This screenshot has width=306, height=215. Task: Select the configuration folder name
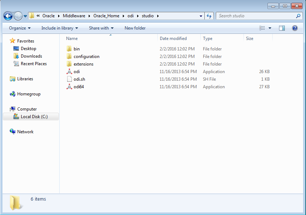pos(87,57)
